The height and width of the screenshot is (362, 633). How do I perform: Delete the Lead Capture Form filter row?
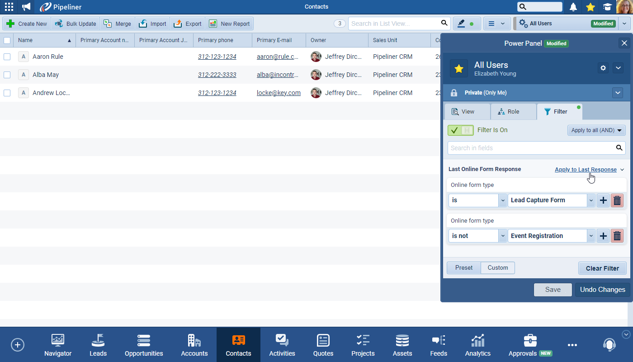617,200
